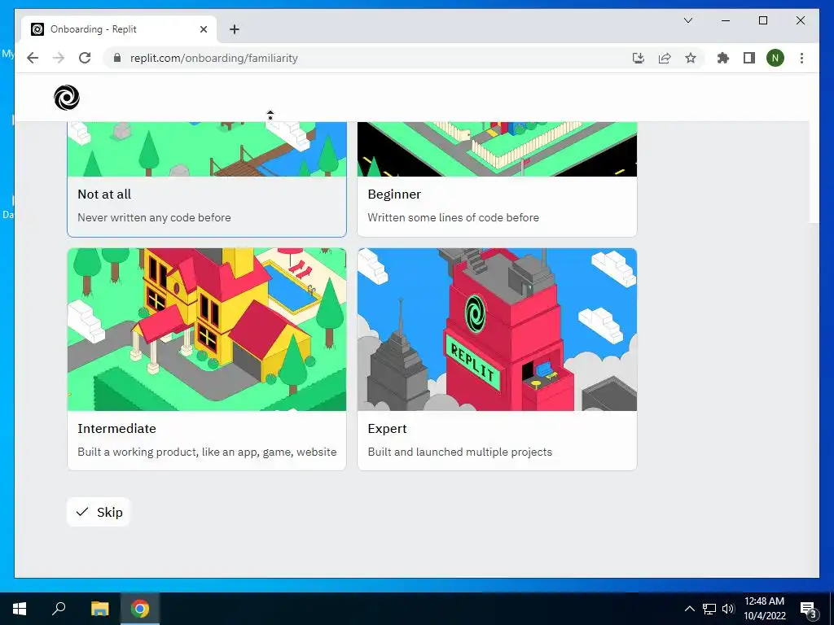View site lock information
Viewport: 834px width, 625px height.
coord(117,58)
